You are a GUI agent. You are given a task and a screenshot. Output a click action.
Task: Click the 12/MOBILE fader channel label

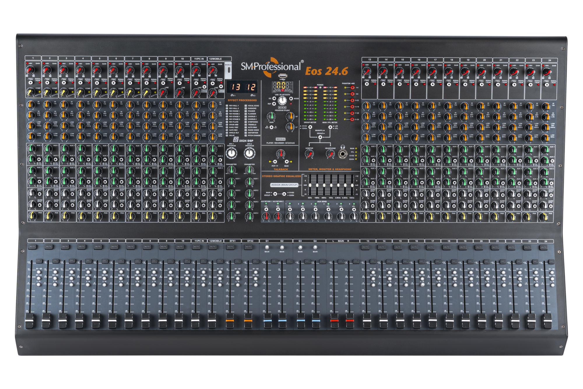[215, 241]
